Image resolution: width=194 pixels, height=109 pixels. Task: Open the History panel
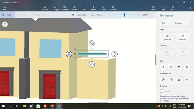pyautogui.click(x=172, y=8)
